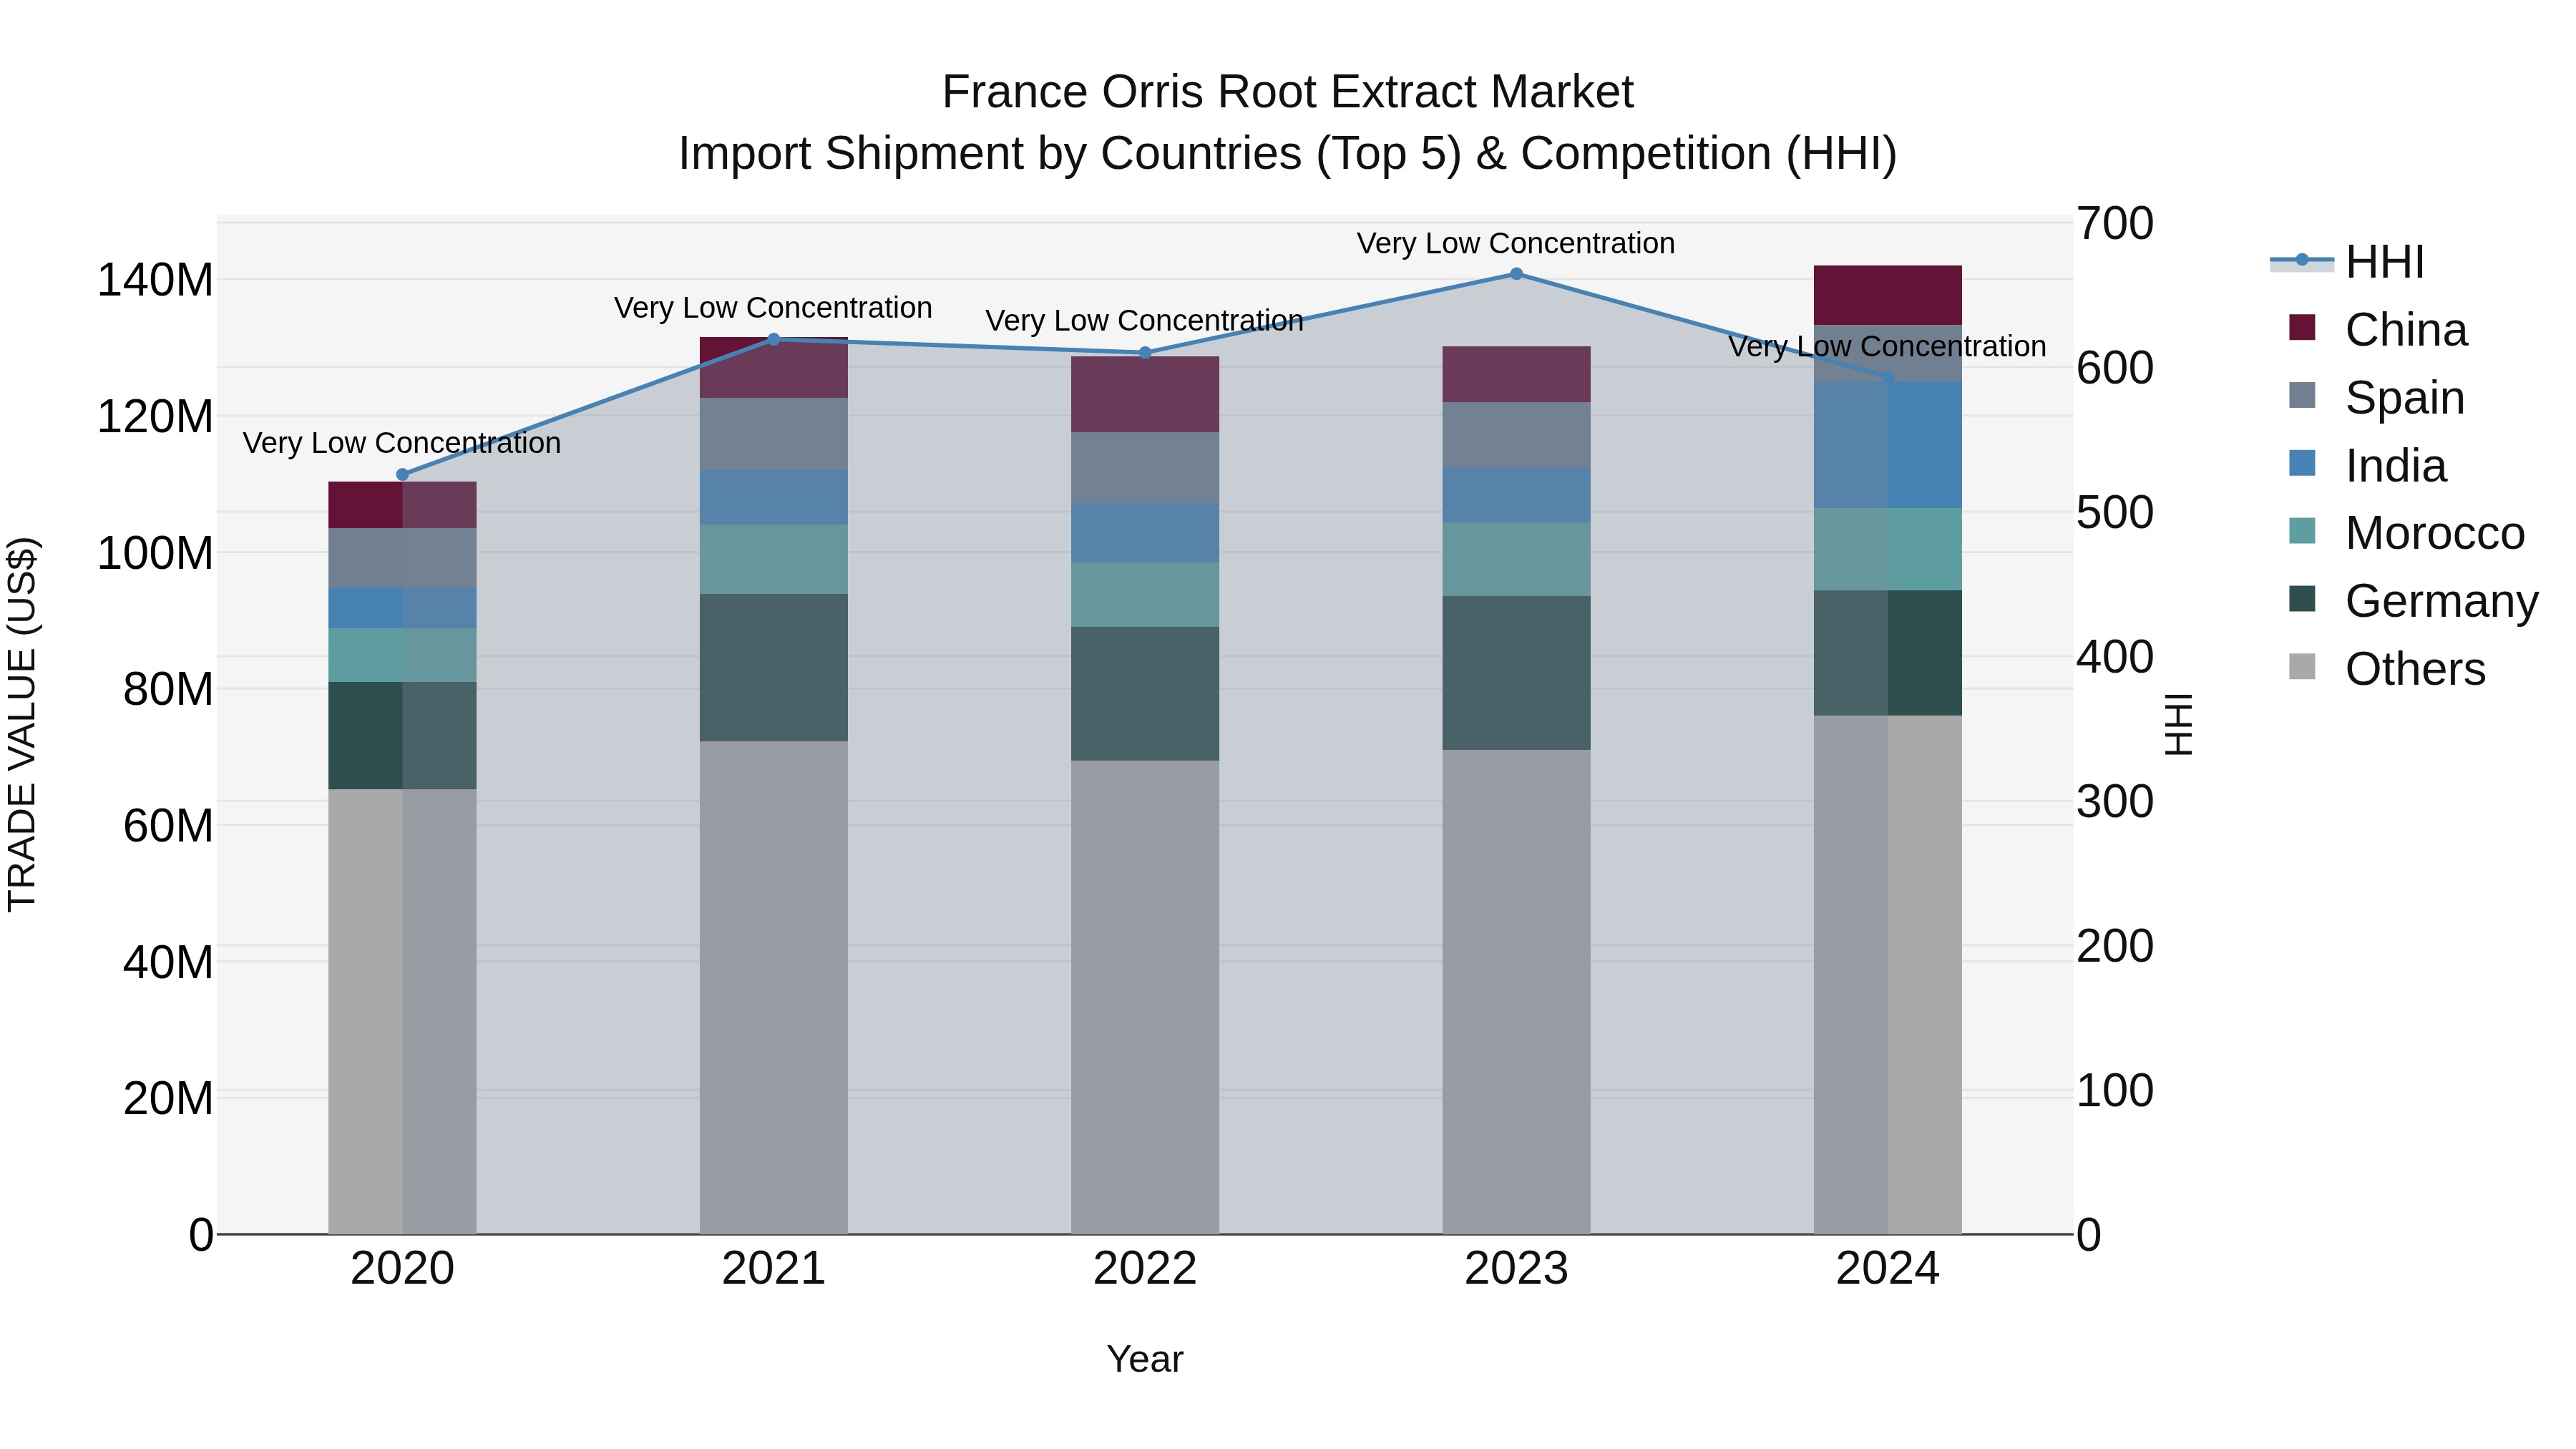Click the 100M y-axis tick label
Viewport: 2576px width, 1449px height.
tap(155, 553)
